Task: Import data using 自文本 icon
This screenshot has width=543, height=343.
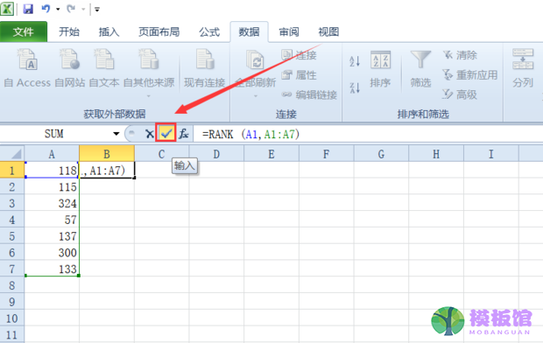Action: point(104,68)
